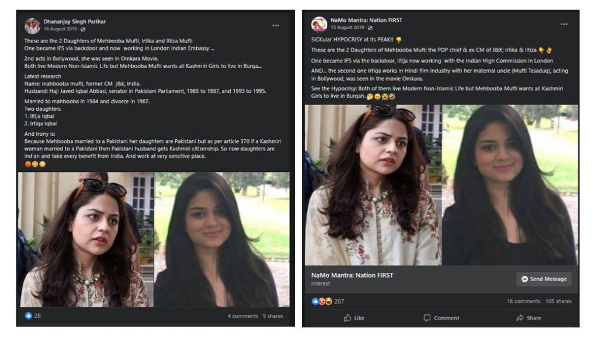Open the right photo in NaMo Mantra post
Screen dimensions: 598x344
pyautogui.click(x=510, y=185)
